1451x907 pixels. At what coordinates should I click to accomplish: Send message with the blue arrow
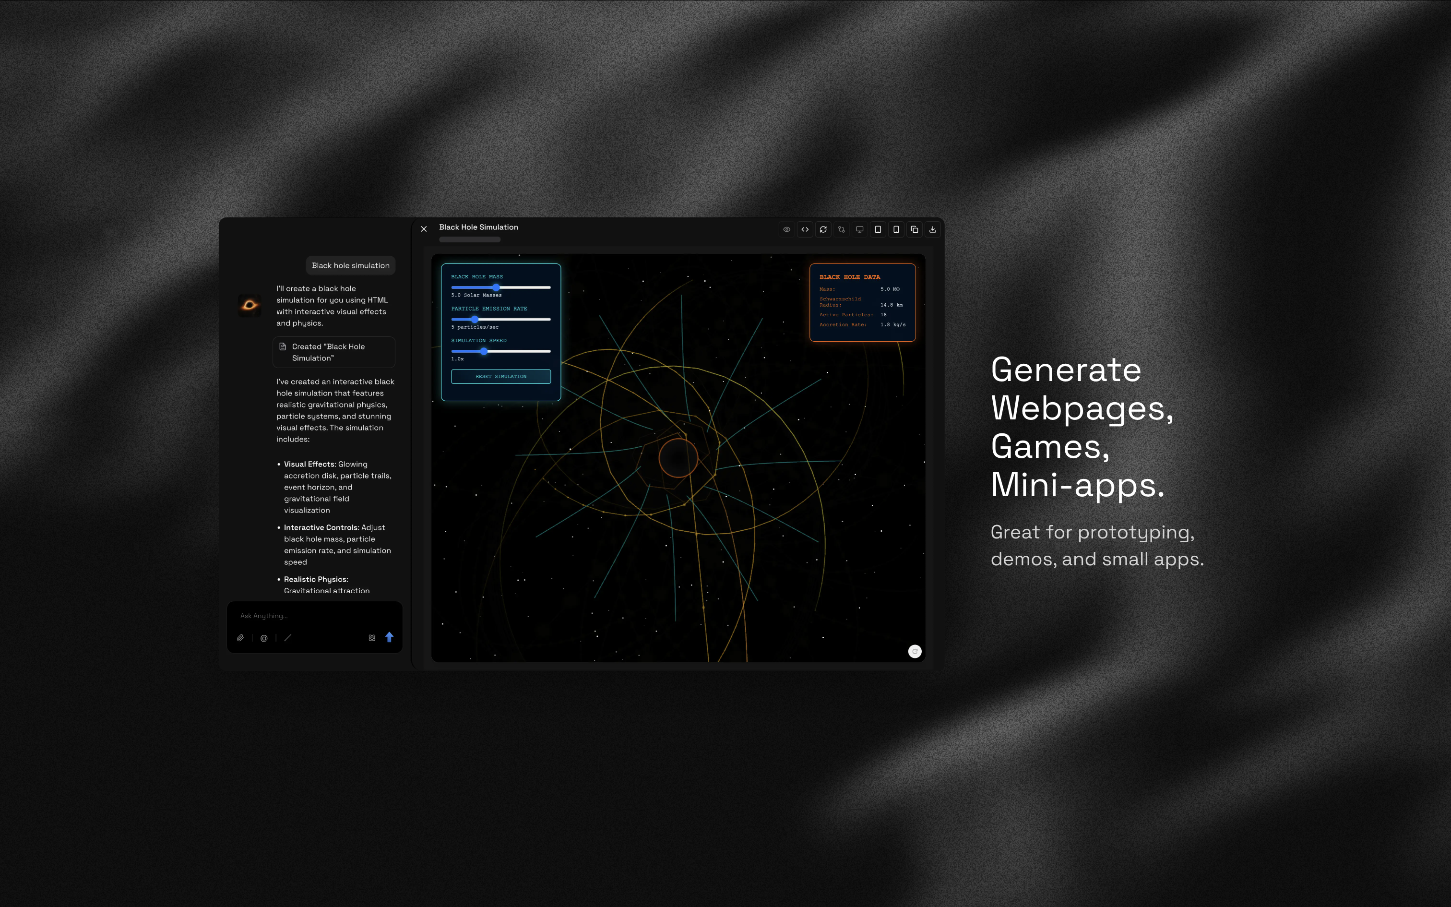389,637
